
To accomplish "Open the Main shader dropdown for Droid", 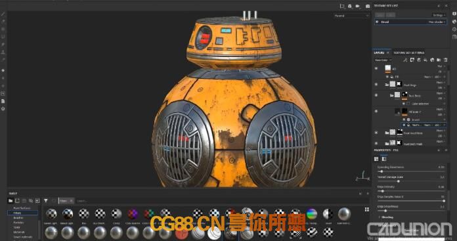I will (x=437, y=22).
